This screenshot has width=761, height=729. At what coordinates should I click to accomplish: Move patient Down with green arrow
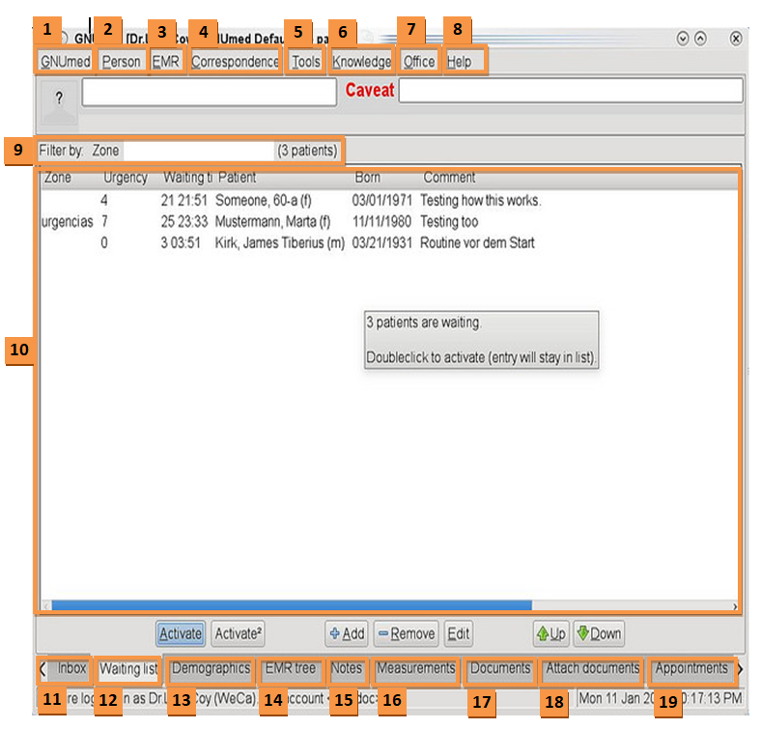(x=598, y=633)
